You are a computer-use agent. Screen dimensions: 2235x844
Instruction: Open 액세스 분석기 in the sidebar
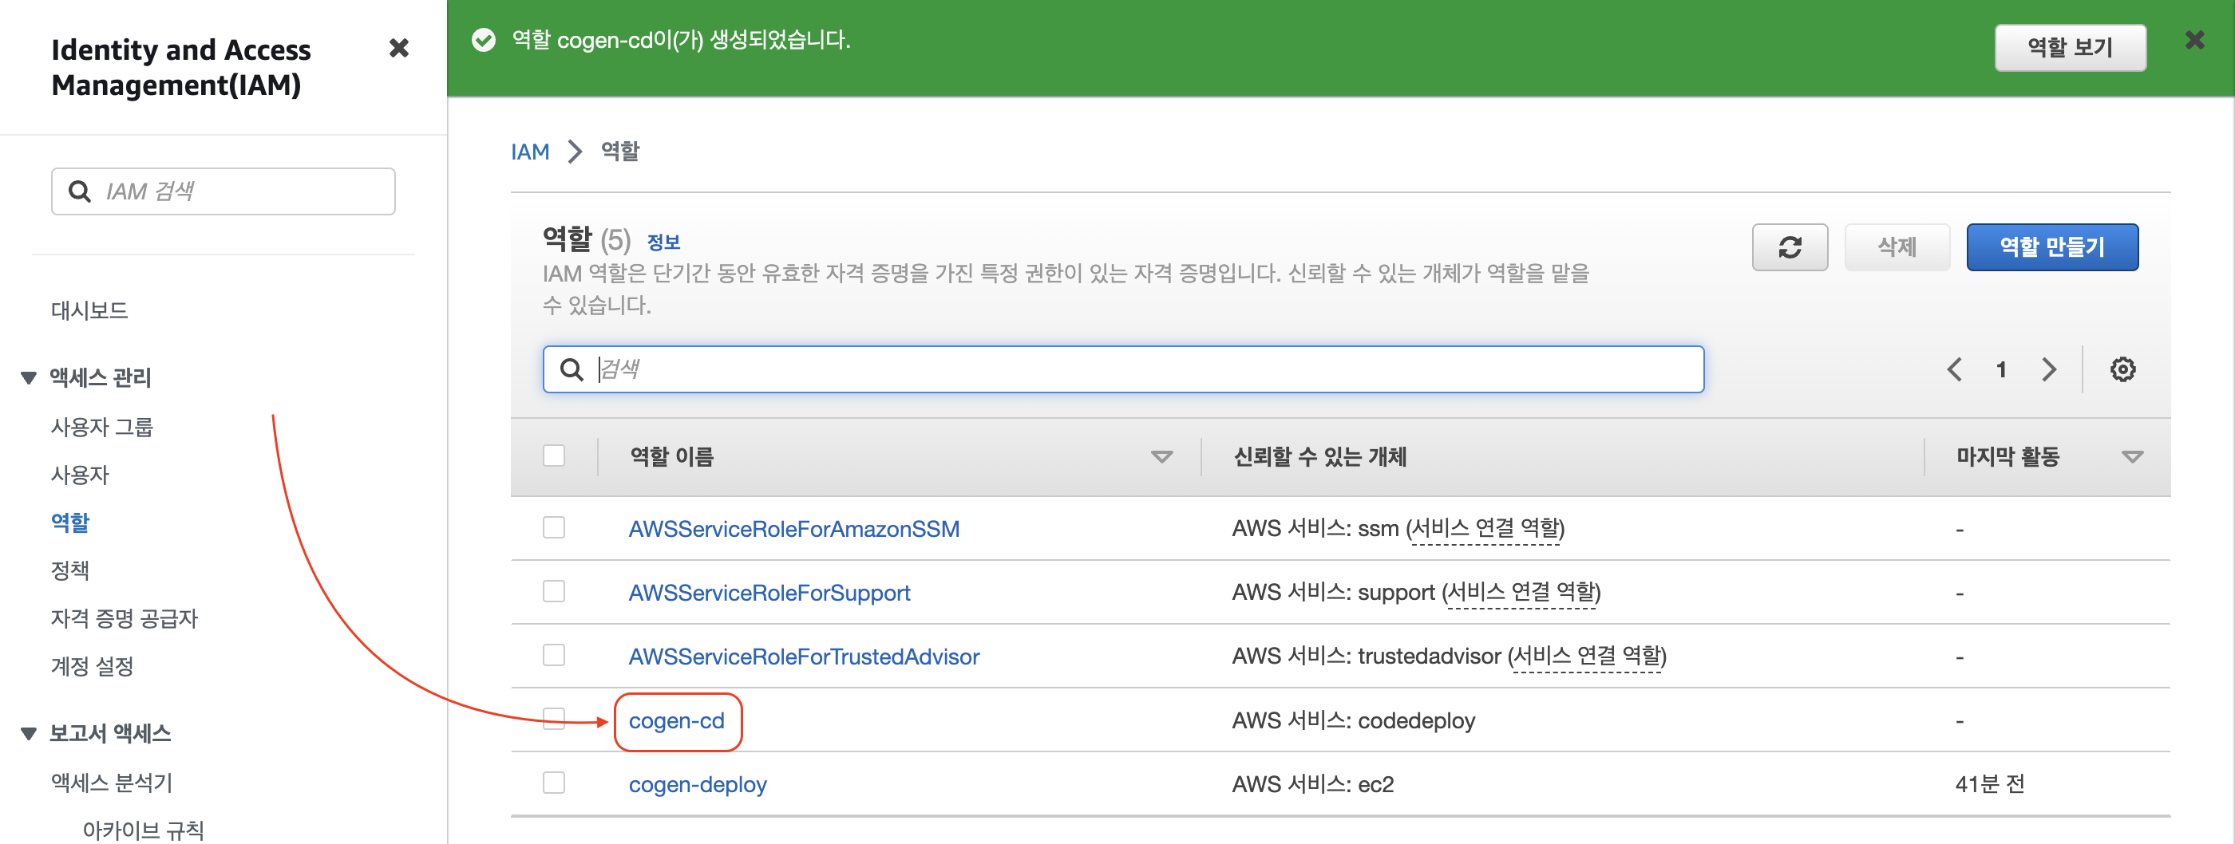tap(112, 783)
